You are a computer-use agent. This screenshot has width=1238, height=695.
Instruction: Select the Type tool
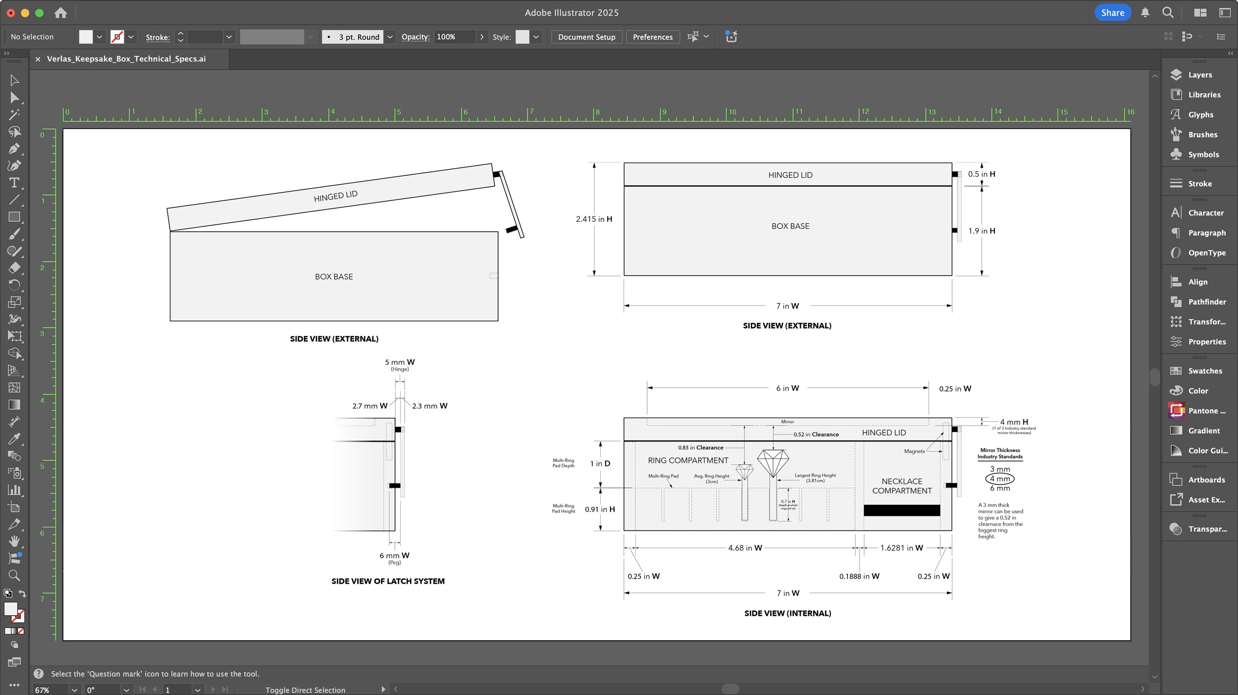(x=14, y=183)
